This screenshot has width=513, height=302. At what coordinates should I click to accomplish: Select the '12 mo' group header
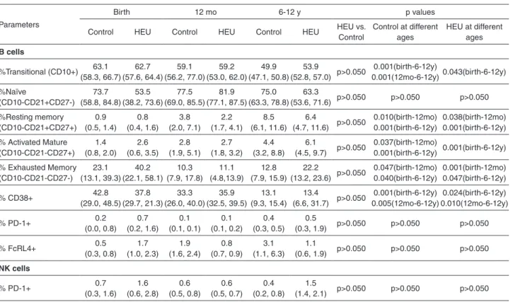coord(206,12)
